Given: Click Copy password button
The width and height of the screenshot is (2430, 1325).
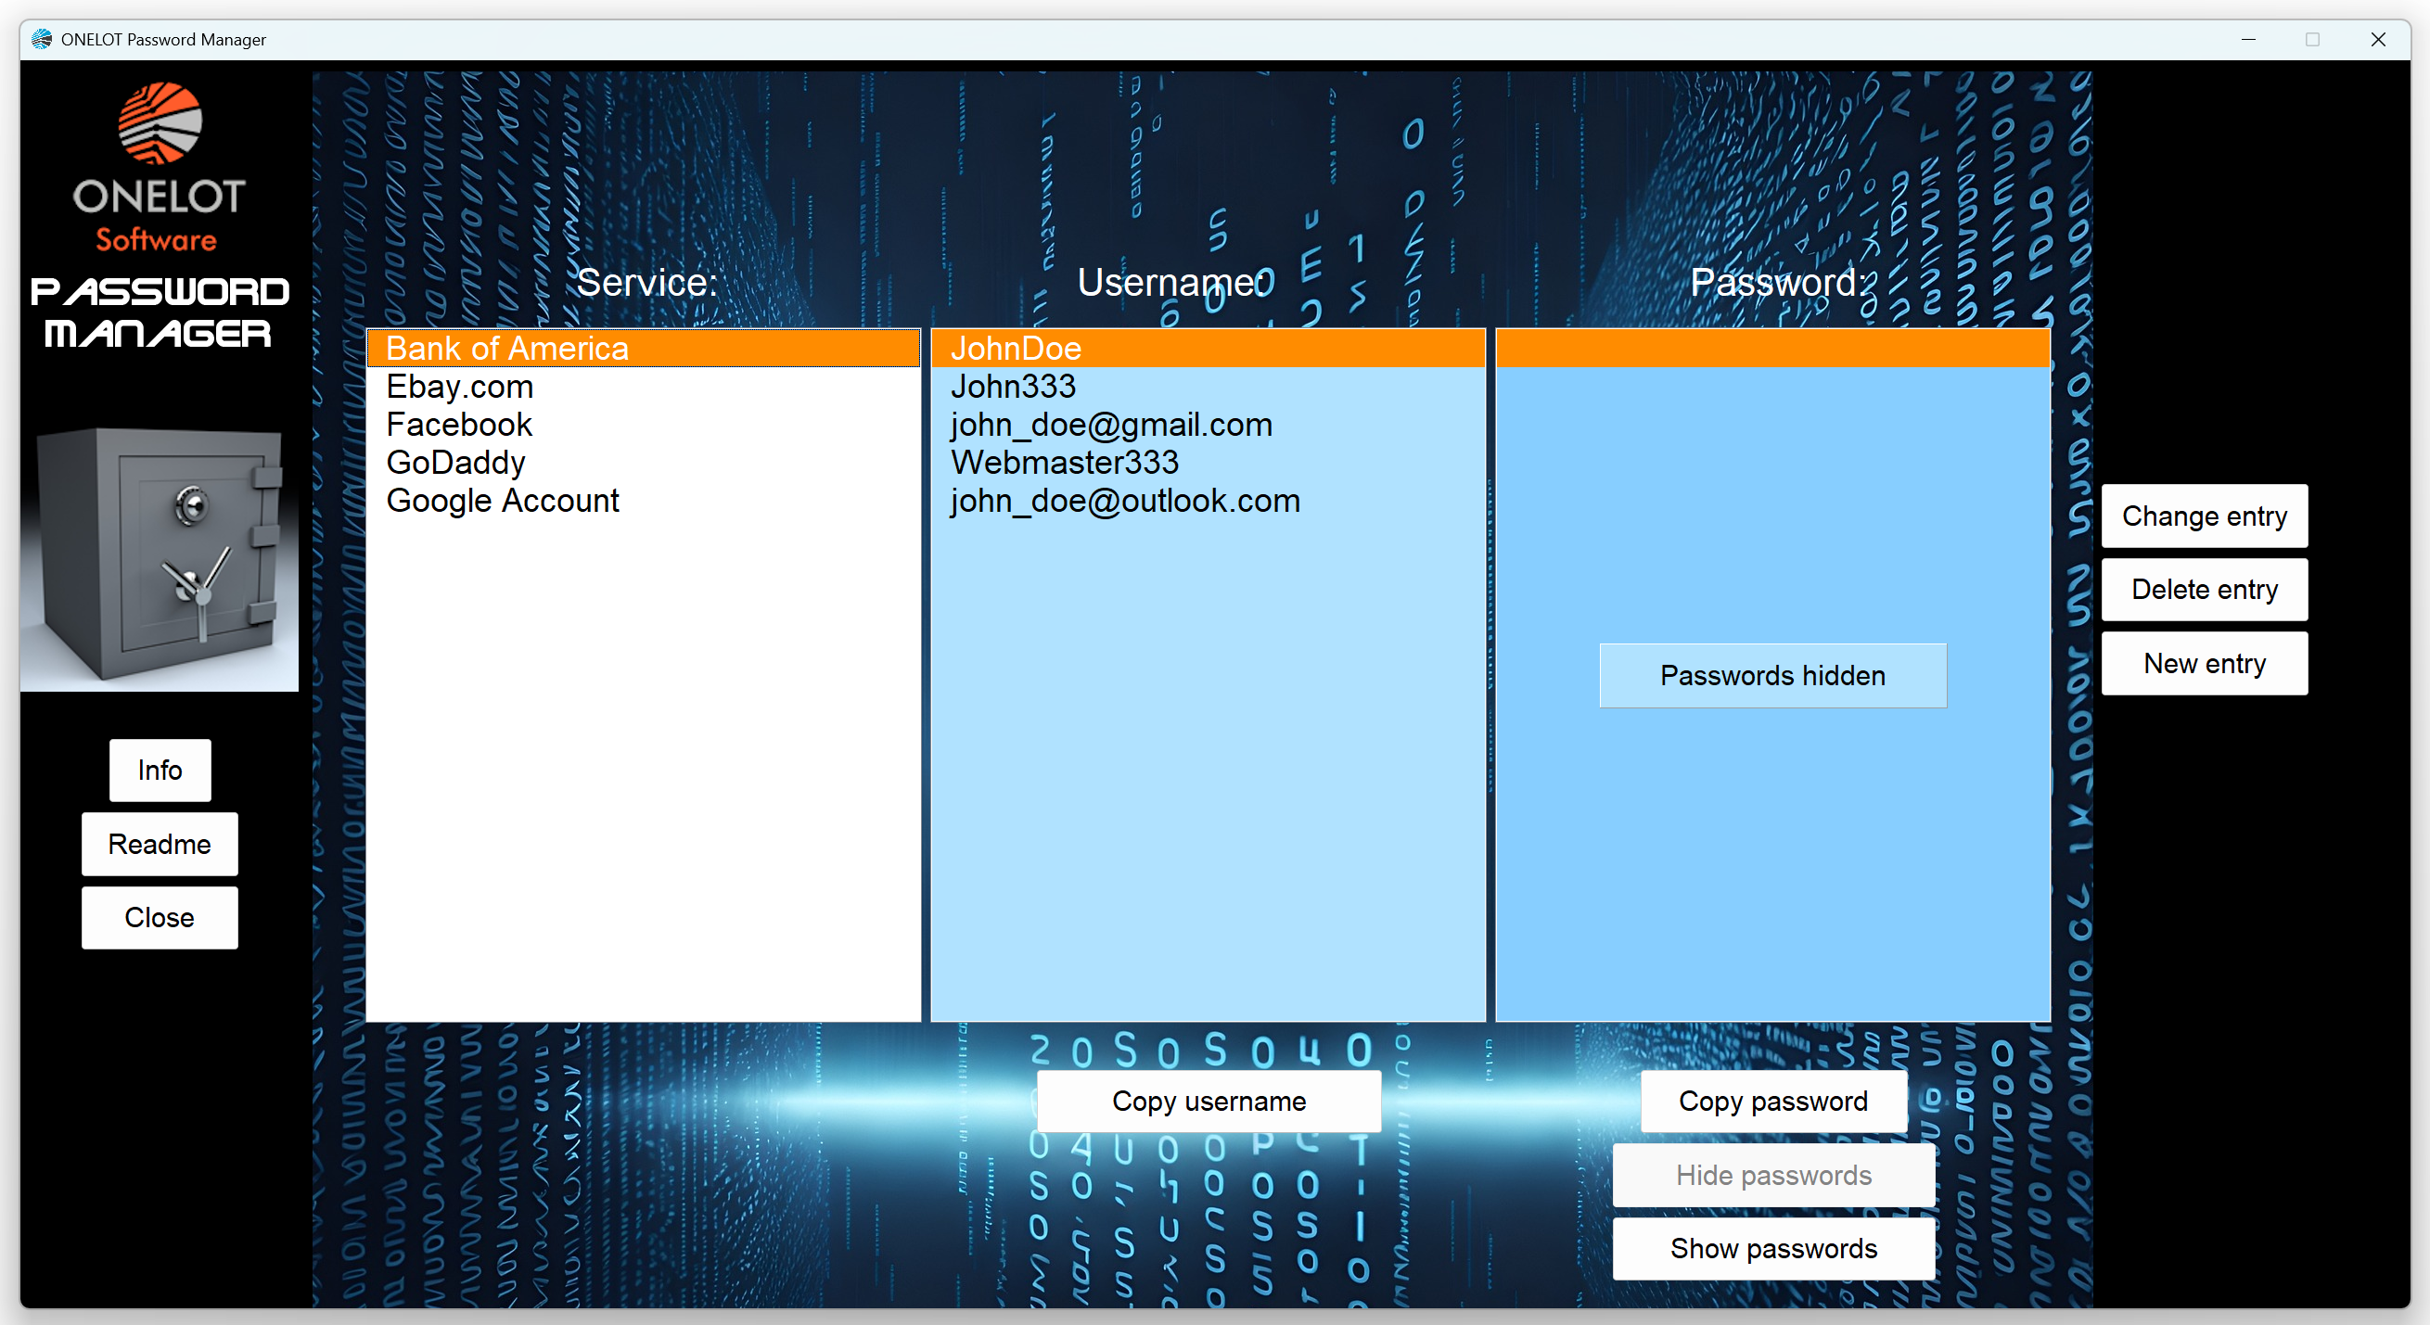Looking at the screenshot, I should coord(1771,1101).
